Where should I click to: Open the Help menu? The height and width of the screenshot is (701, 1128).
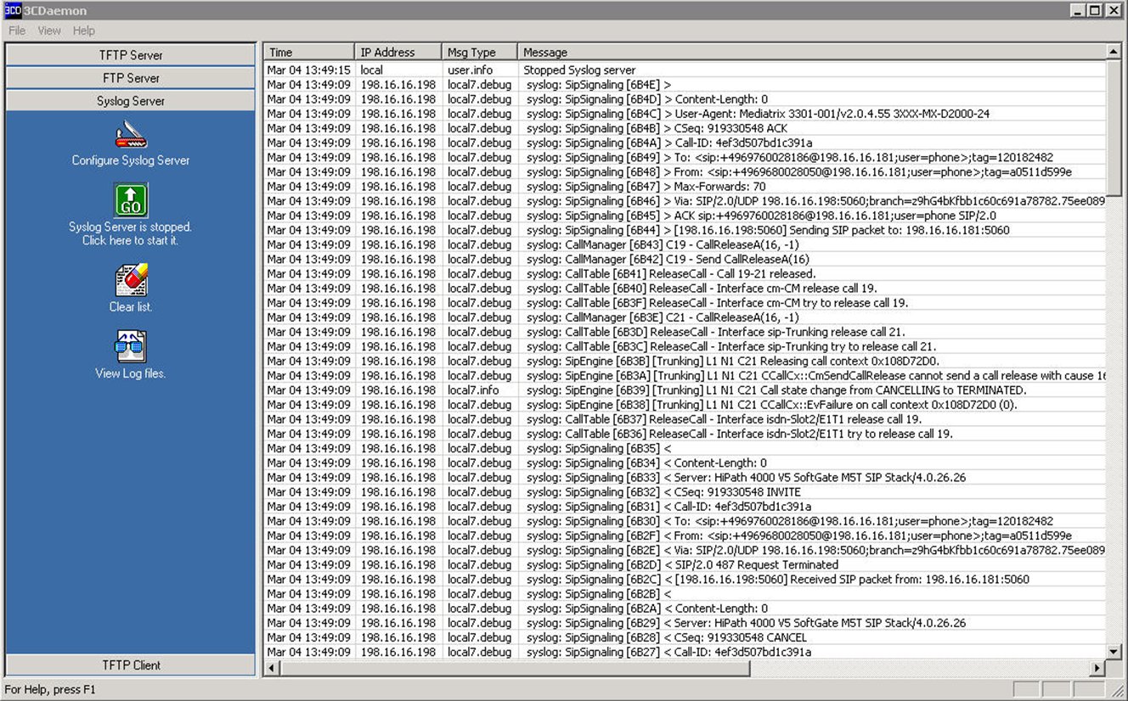(x=84, y=31)
